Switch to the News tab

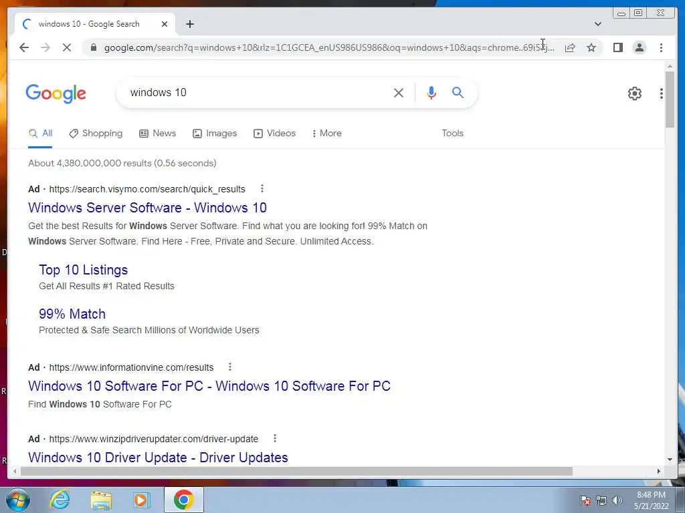[x=157, y=134]
